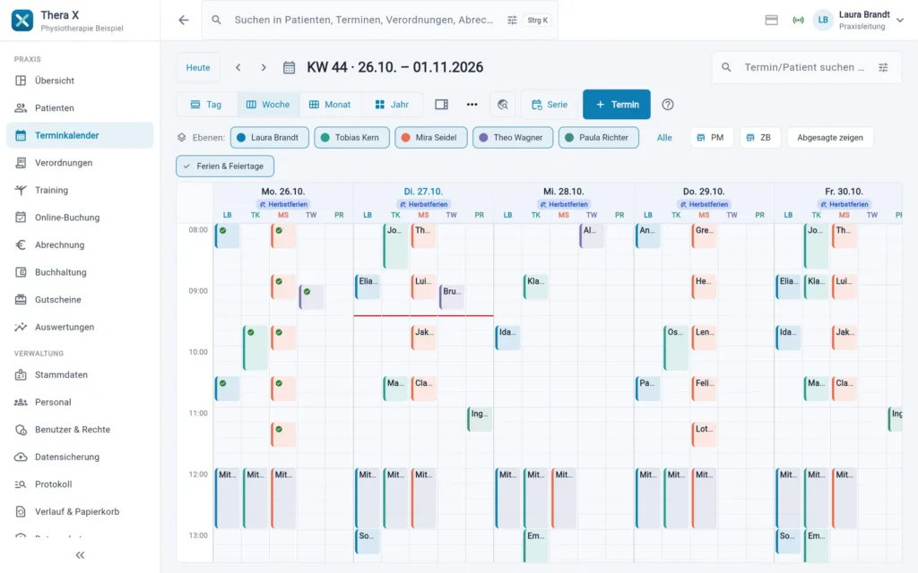Click the Serie button
918x573 pixels.
550,104
